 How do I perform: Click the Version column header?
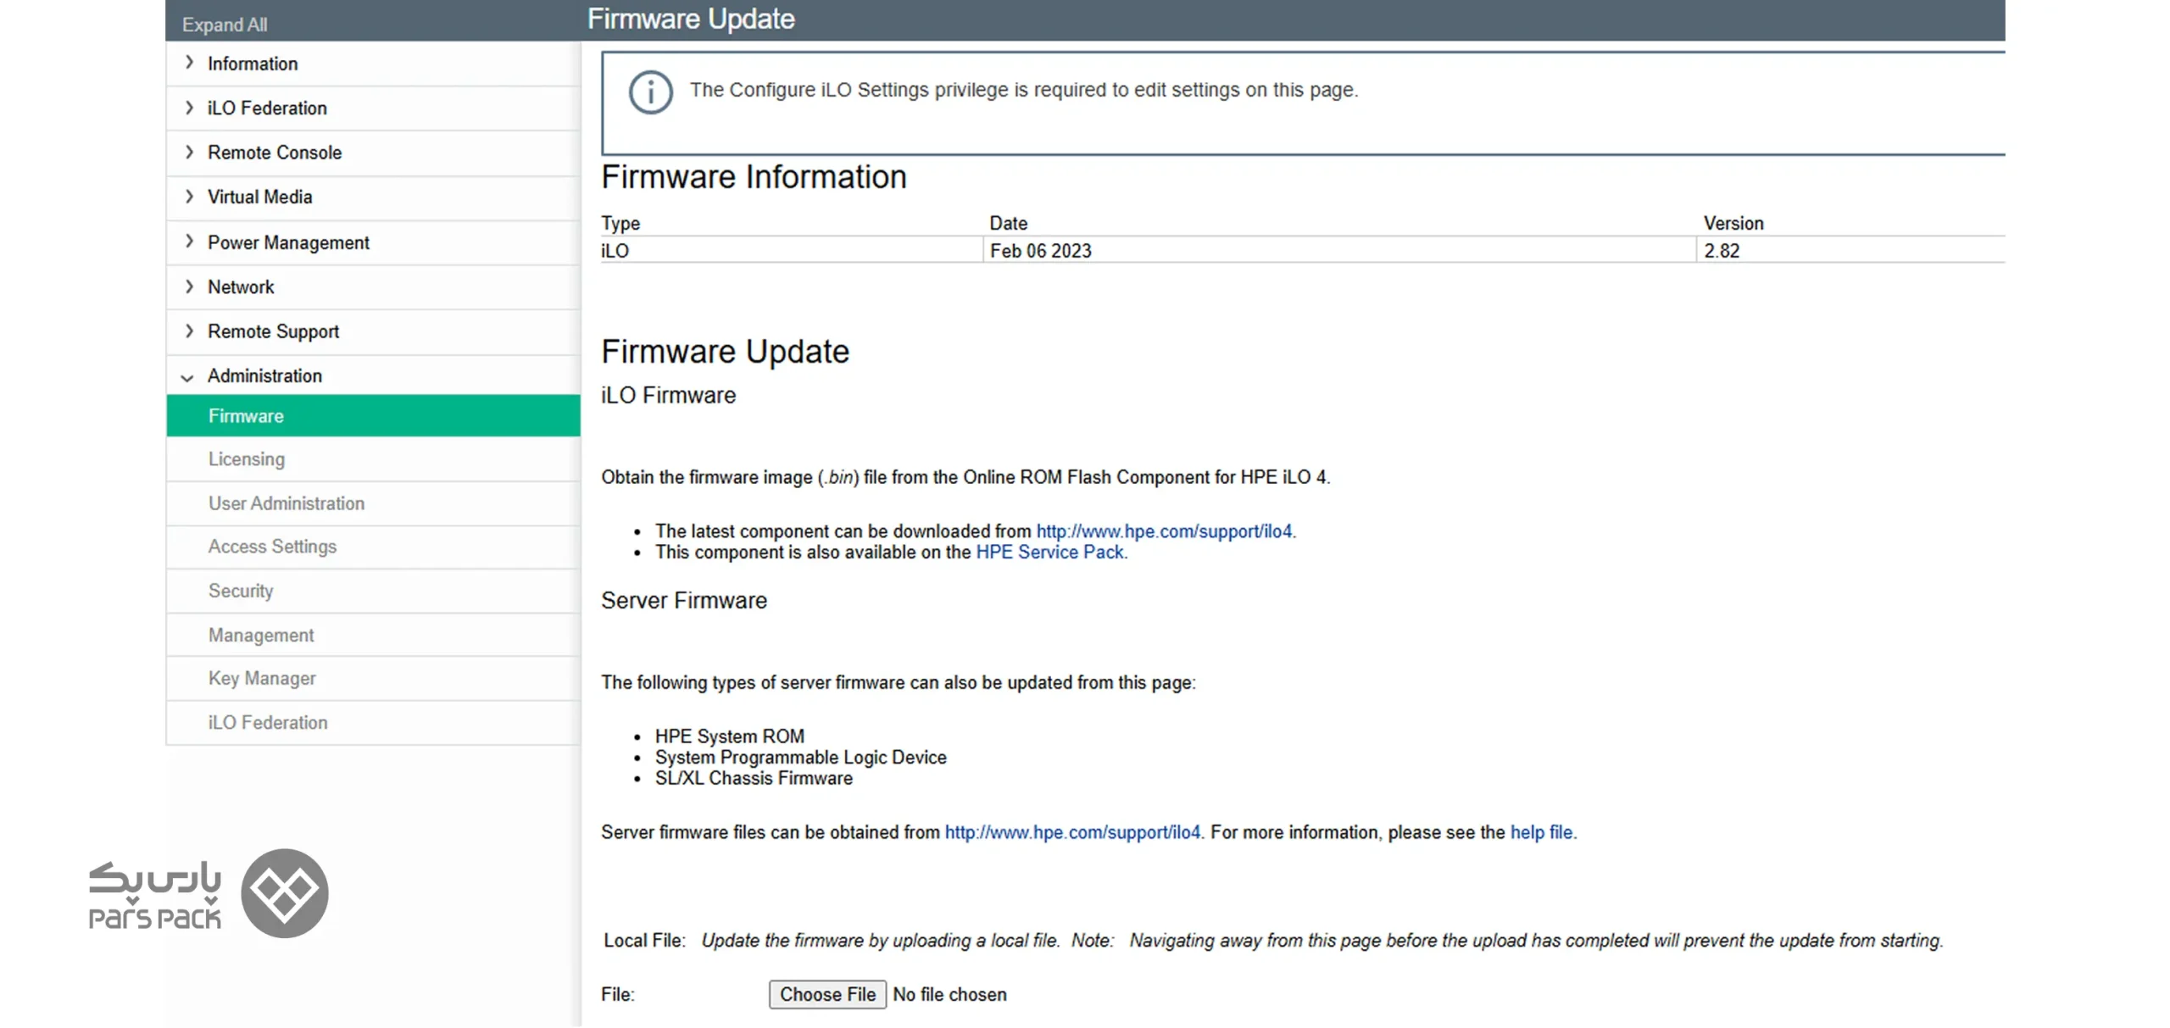(1733, 223)
